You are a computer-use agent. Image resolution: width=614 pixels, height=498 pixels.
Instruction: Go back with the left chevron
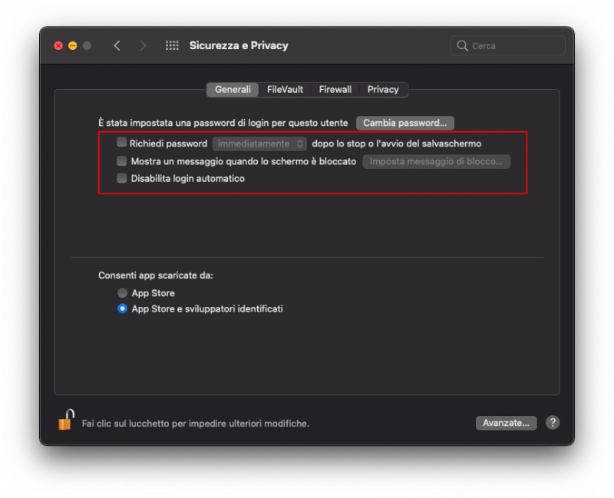[x=117, y=46]
